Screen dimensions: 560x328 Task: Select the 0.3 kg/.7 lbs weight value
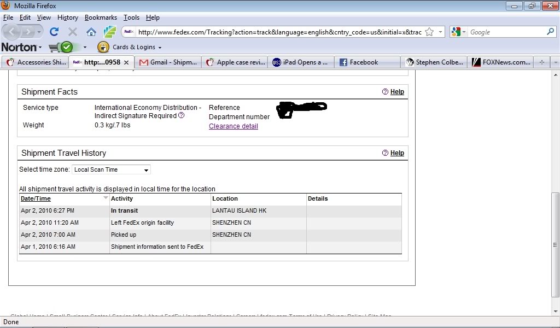(x=113, y=125)
